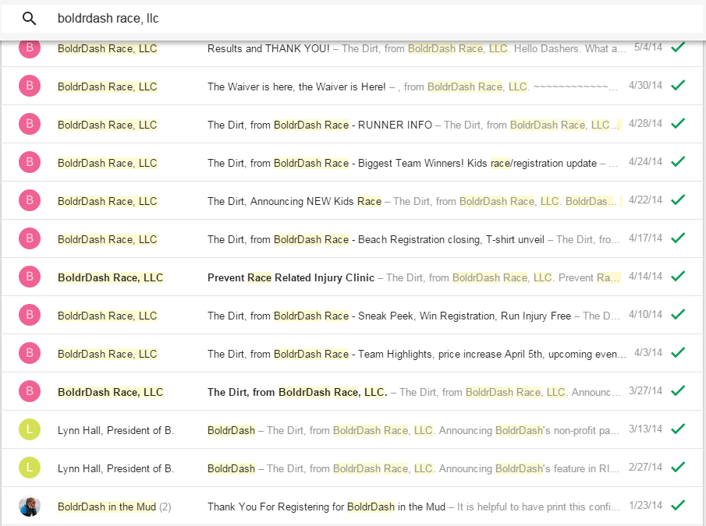
Task: Click the photo avatar of BoldrDash in the Mud
Action: 30,507
